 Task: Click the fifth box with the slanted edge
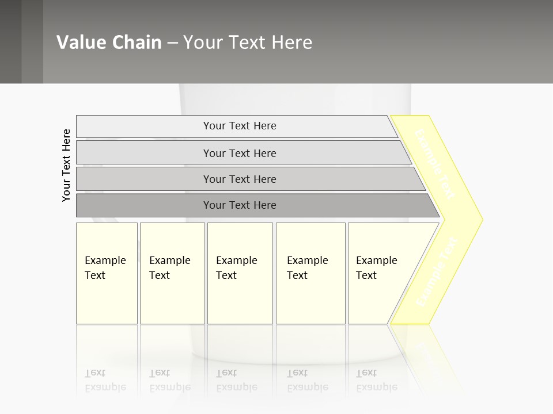(378, 273)
